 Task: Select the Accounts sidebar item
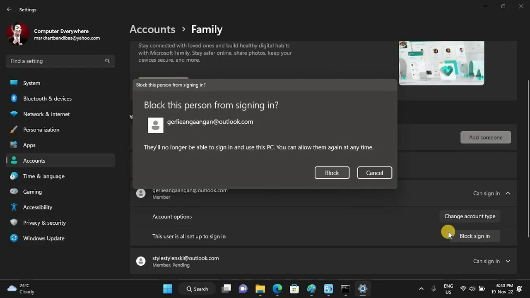[x=60, y=161]
